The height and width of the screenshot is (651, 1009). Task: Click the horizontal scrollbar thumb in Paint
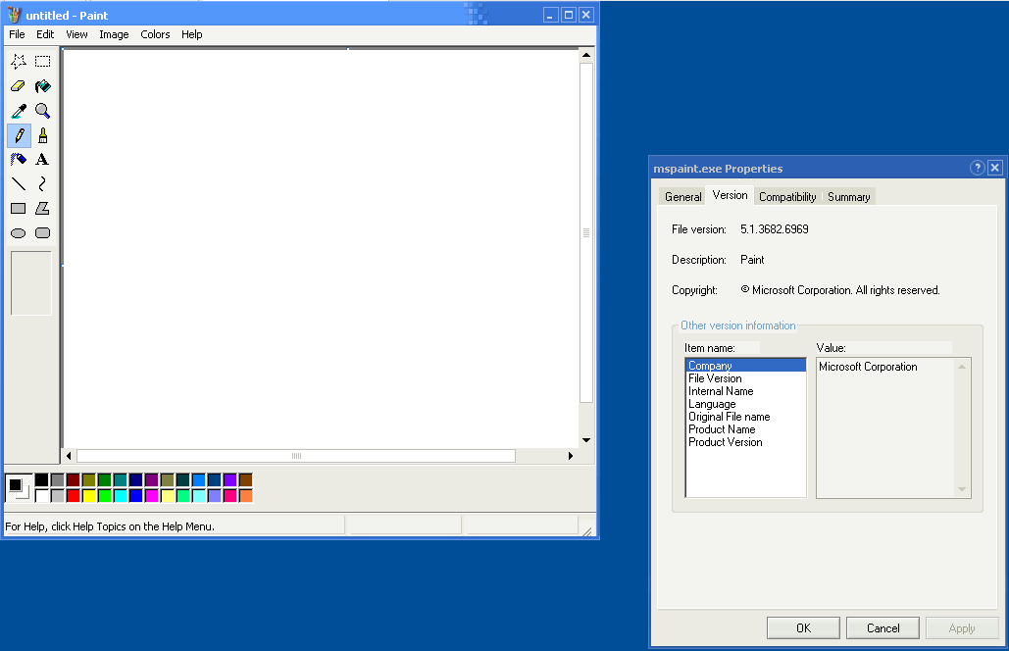[x=296, y=456]
